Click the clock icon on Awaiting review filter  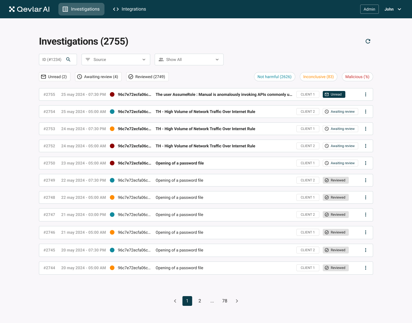[x=79, y=77]
